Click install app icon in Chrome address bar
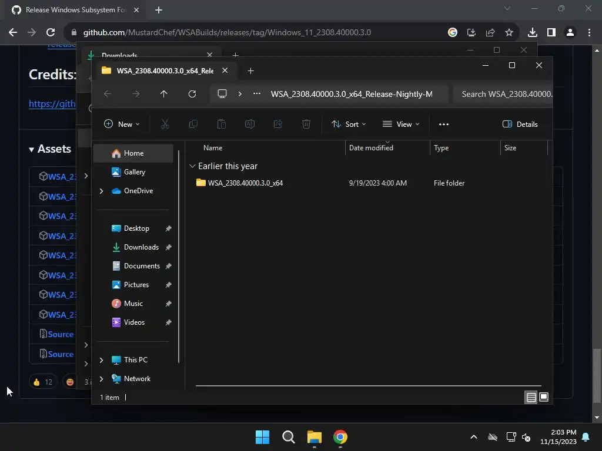602x451 pixels. click(471, 33)
